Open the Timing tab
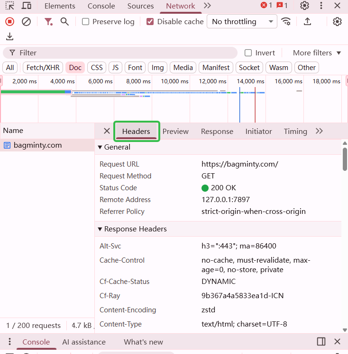This screenshot has width=348, height=354. coord(295,132)
